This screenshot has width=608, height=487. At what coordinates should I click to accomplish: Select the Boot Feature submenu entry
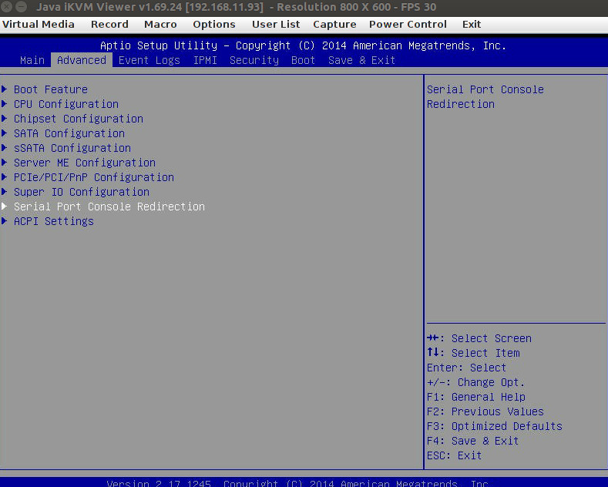click(51, 89)
